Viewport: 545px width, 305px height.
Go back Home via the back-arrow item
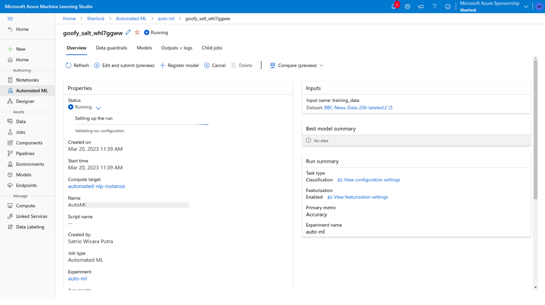(19, 29)
